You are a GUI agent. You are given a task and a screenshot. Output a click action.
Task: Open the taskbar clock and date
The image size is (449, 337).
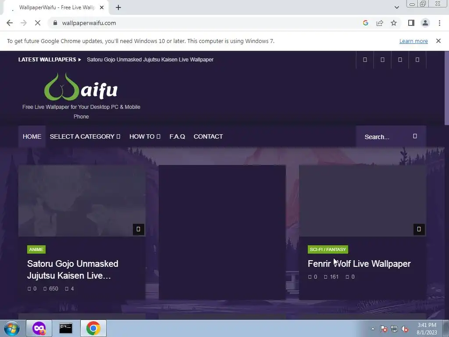(427, 329)
